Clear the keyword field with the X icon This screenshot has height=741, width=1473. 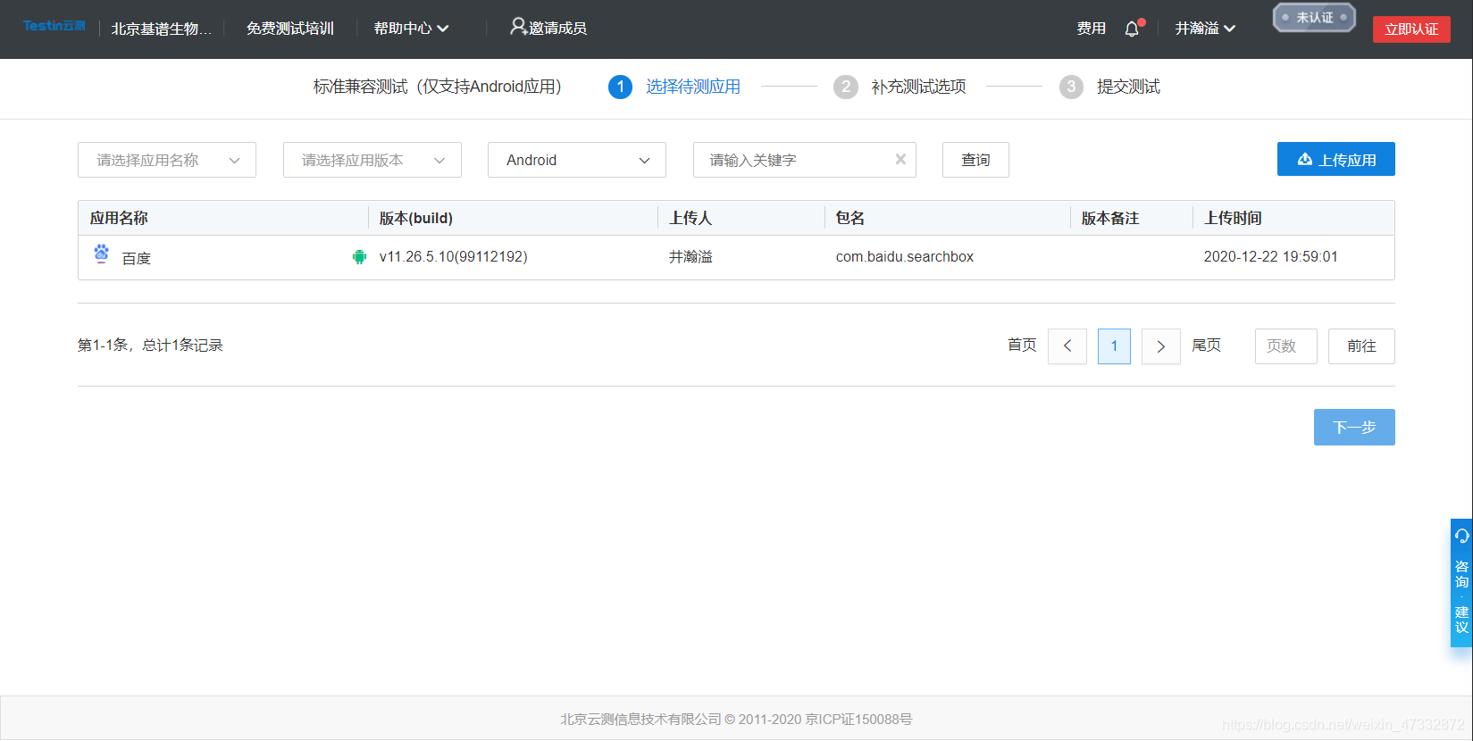click(x=900, y=159)
